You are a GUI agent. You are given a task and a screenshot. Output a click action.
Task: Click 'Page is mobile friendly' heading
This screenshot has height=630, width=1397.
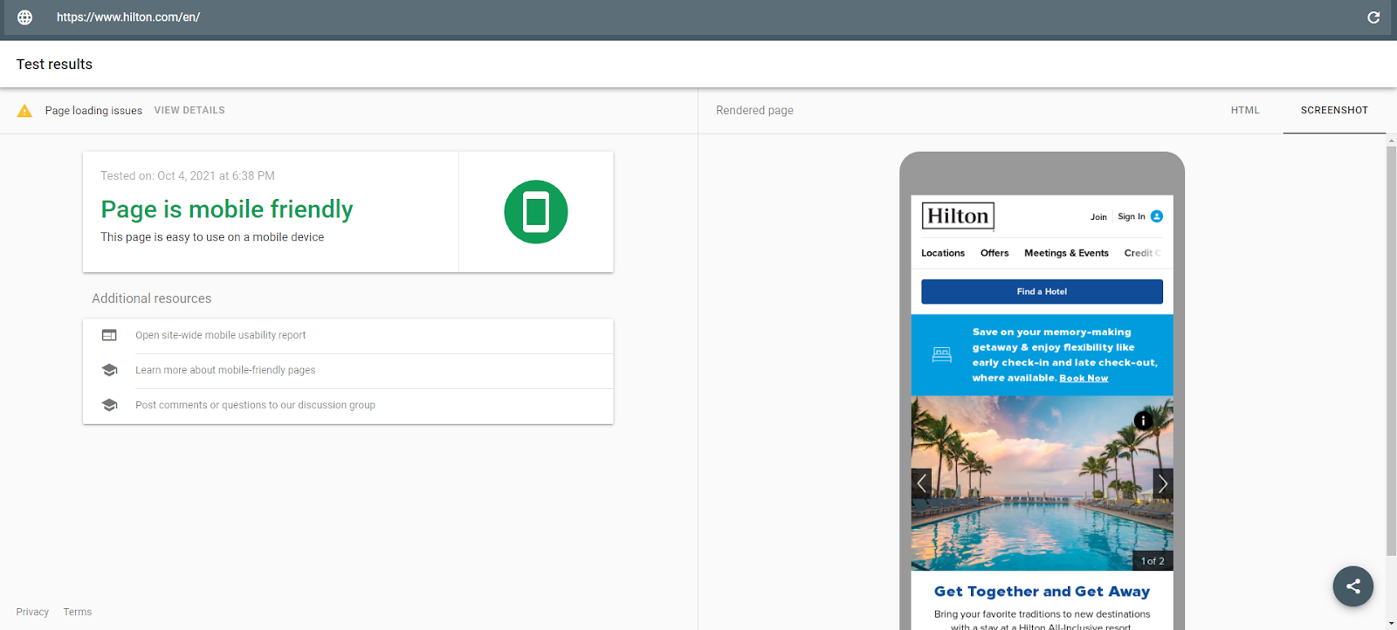click(x=227, y=209)
